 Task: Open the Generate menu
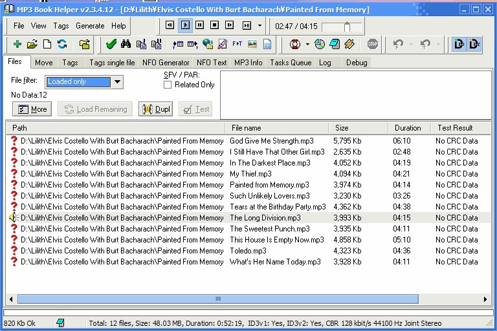(90, 26)
